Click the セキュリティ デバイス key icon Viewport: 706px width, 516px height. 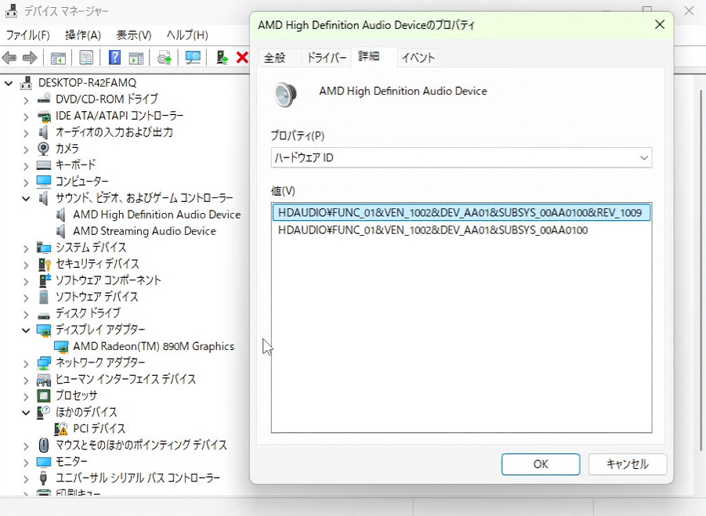click(x=44, y=264)
